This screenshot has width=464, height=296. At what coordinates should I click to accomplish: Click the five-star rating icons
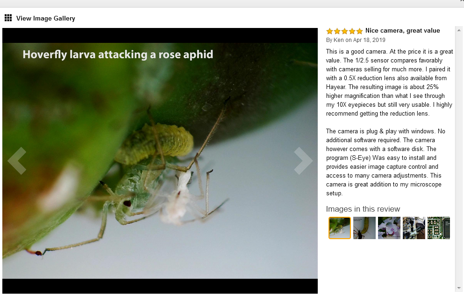(x=344, y=31)
